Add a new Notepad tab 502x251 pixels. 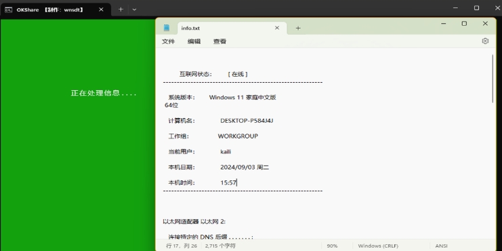(x=298, y=28)
